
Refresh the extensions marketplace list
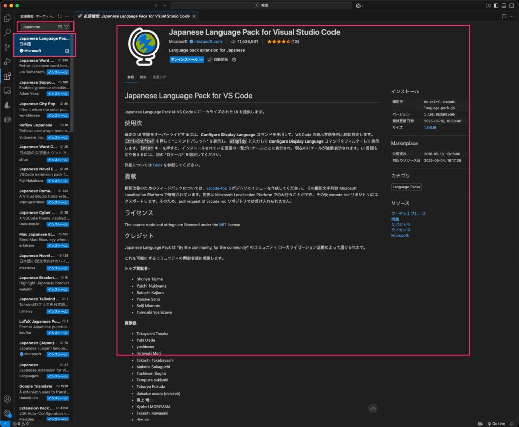(60, 16)
